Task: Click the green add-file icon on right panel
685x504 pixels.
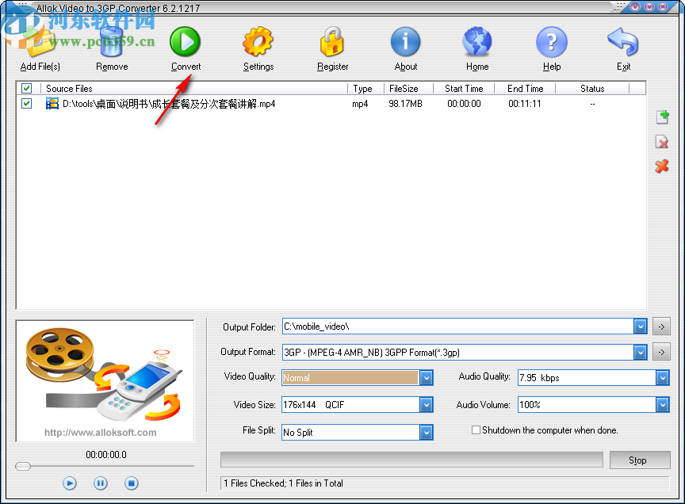Action: 663,116
